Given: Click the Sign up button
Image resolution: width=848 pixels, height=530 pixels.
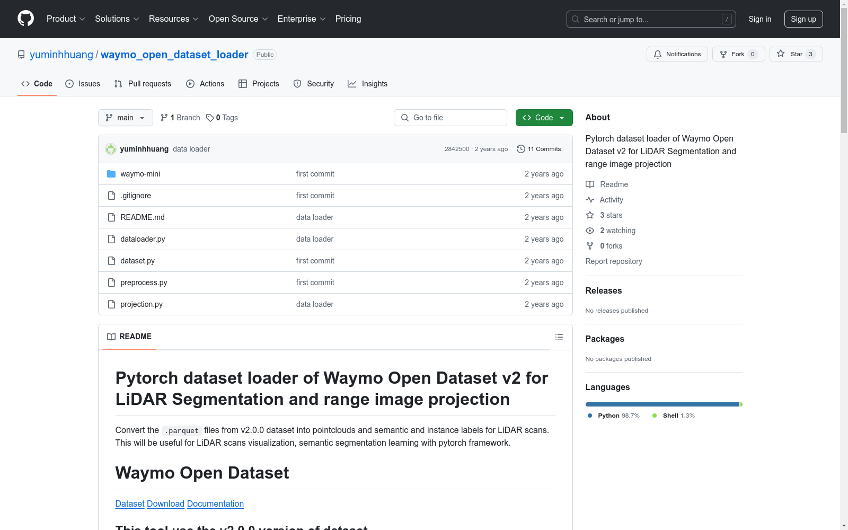Looking at the screenshot, I should (x=803, y=19).
